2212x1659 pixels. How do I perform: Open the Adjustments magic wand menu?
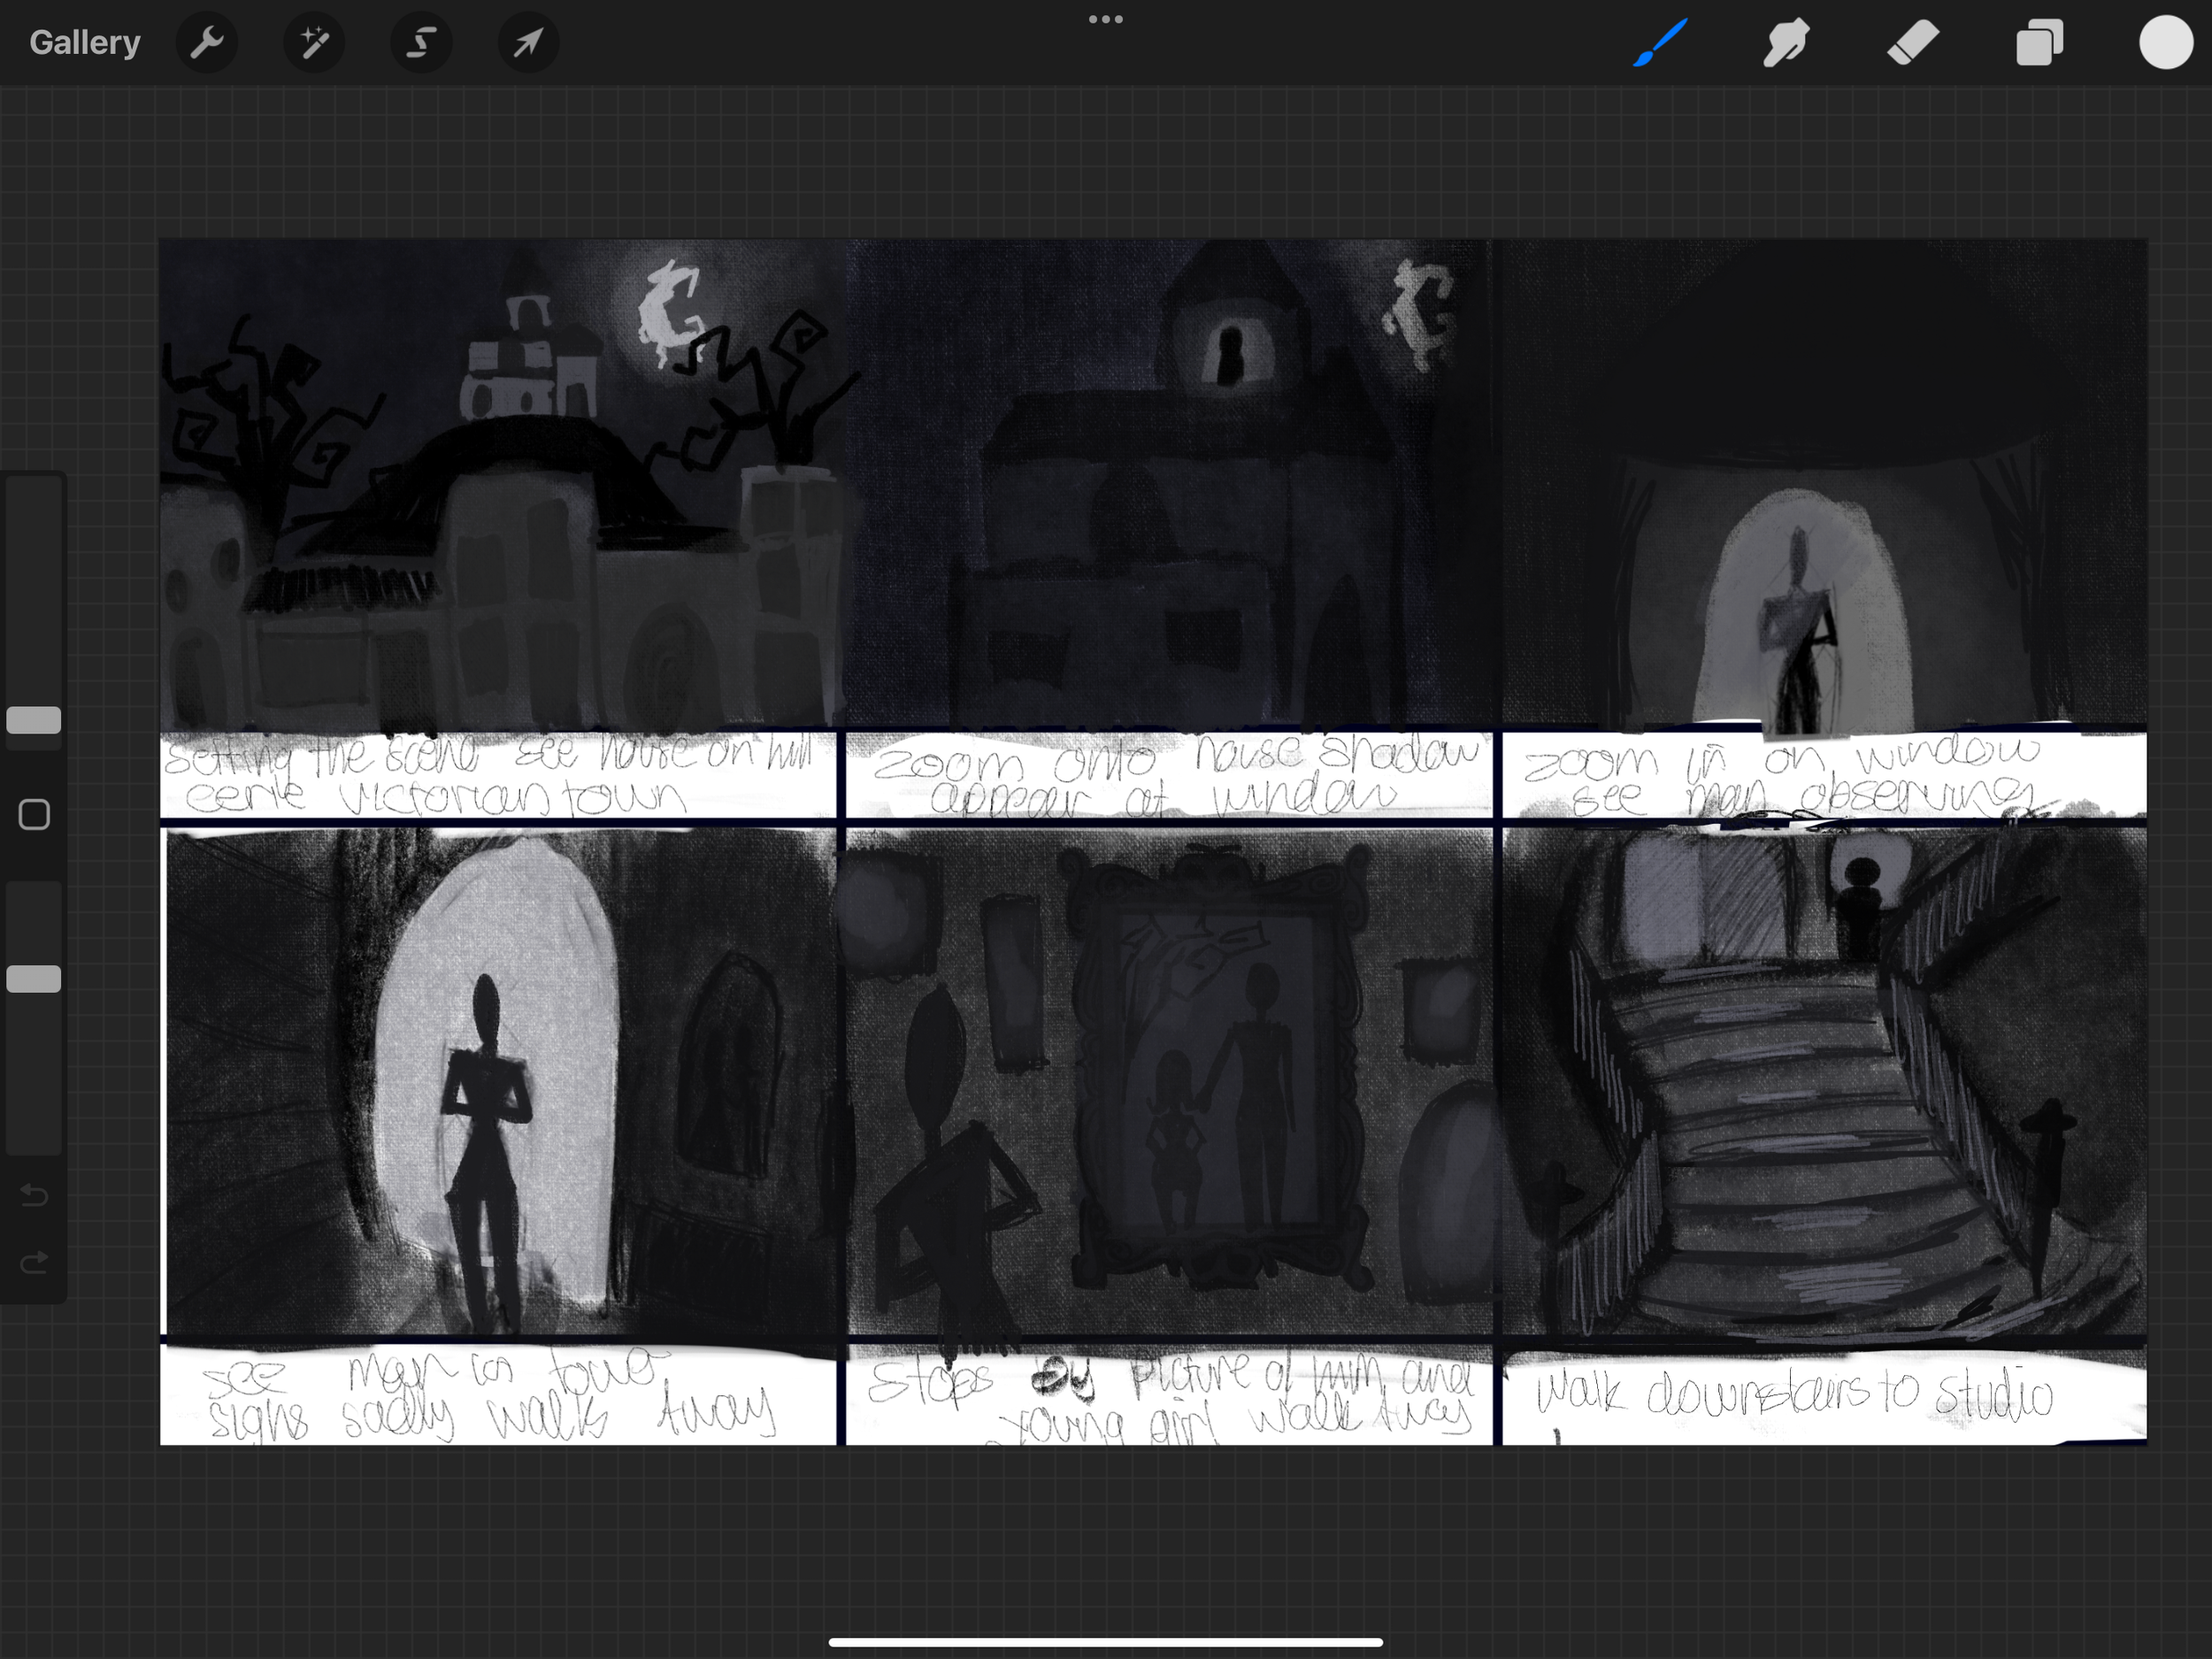pos(314,42)
